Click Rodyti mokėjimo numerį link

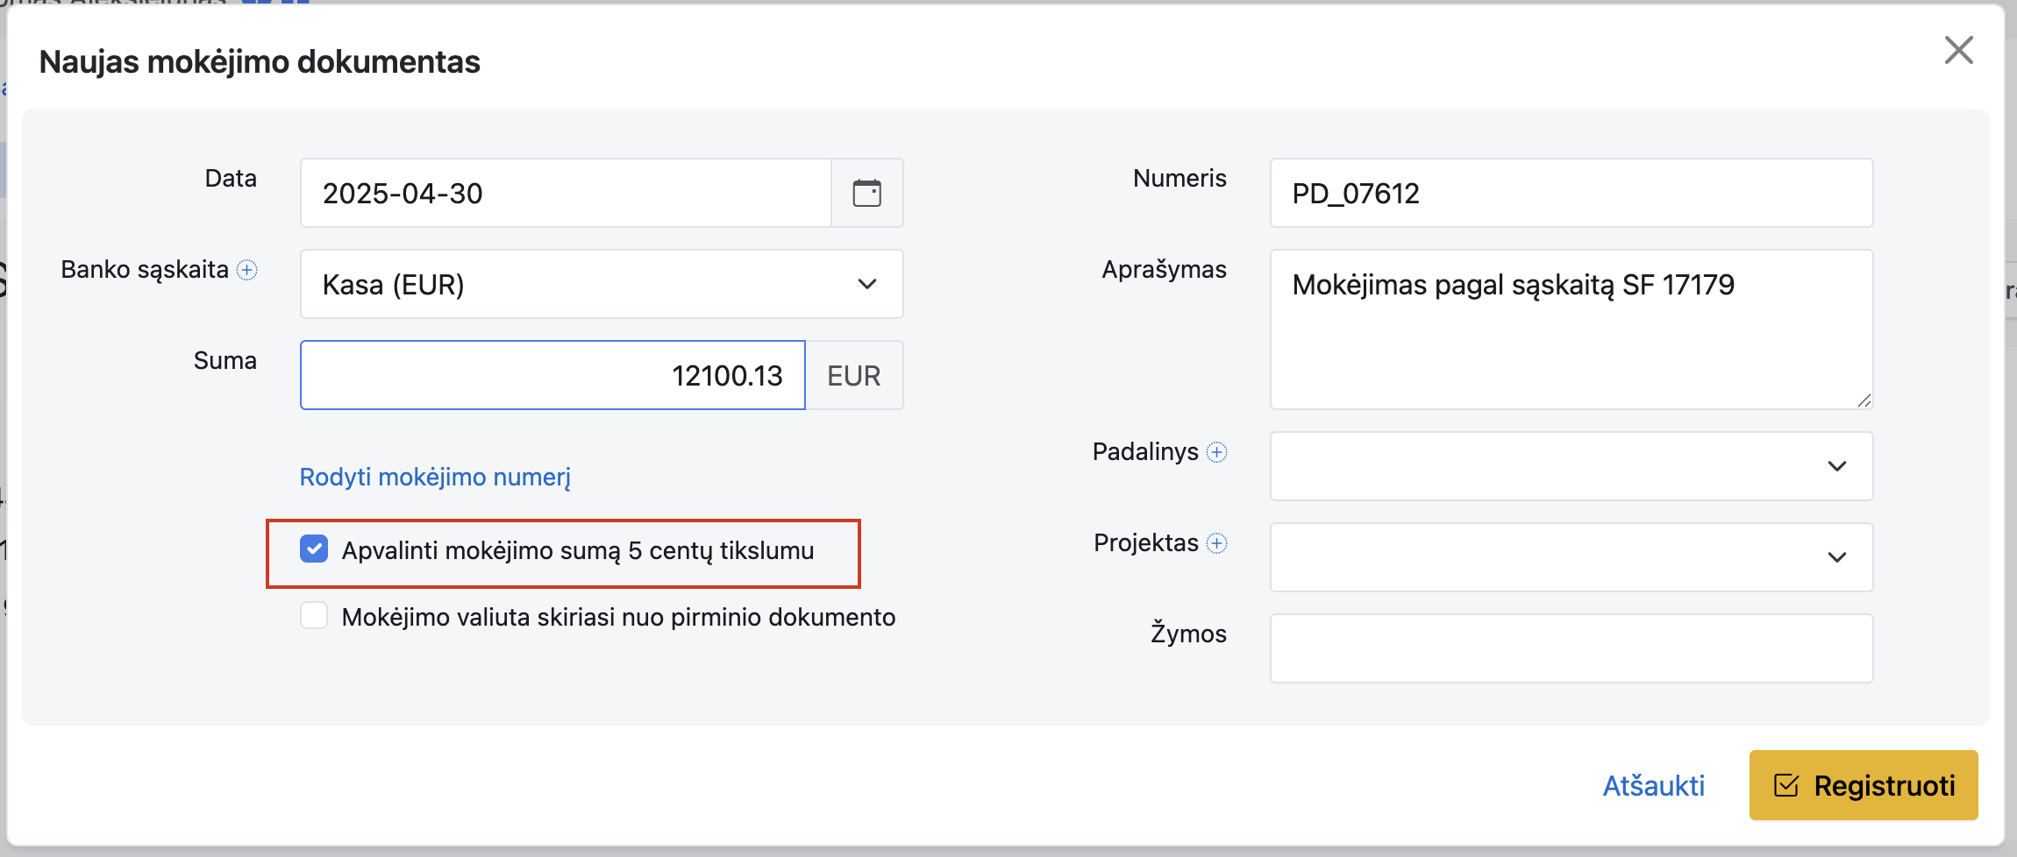(435, 477)
